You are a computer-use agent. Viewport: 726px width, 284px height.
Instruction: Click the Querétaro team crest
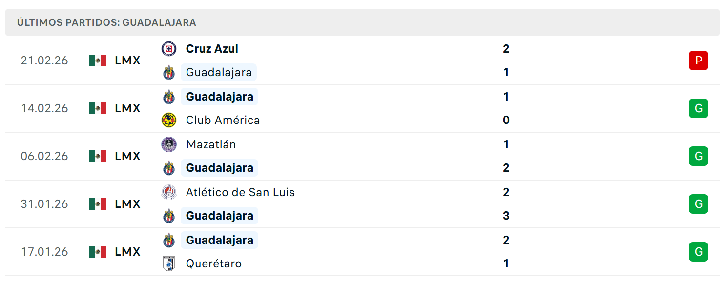169,264
